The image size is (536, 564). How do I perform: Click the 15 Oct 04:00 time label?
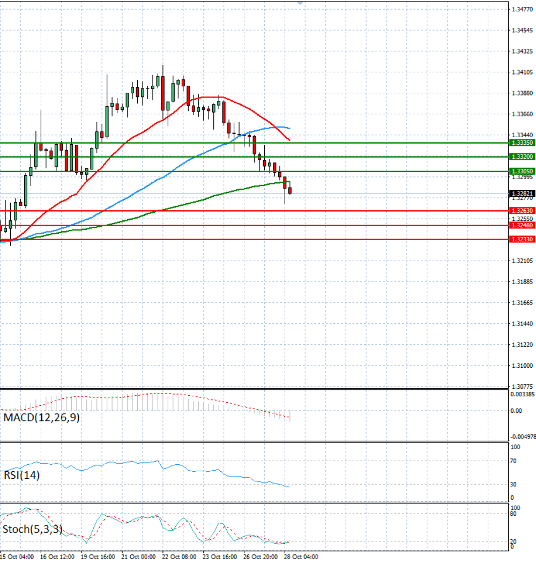(17, 557)
